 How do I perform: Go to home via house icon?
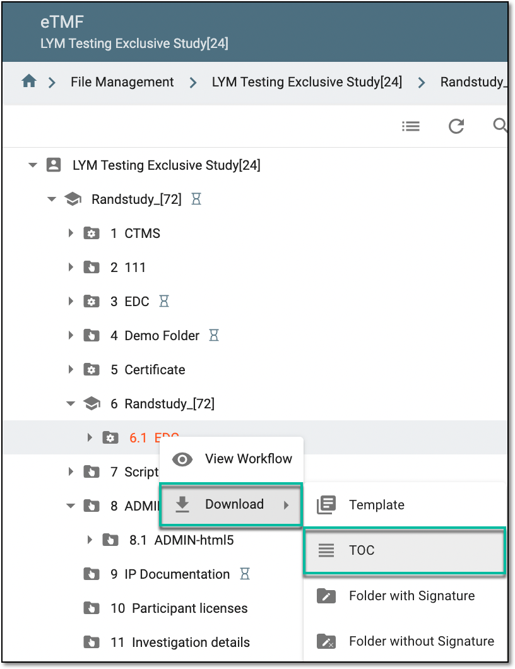pyautogui.click(x=29, y=81)
